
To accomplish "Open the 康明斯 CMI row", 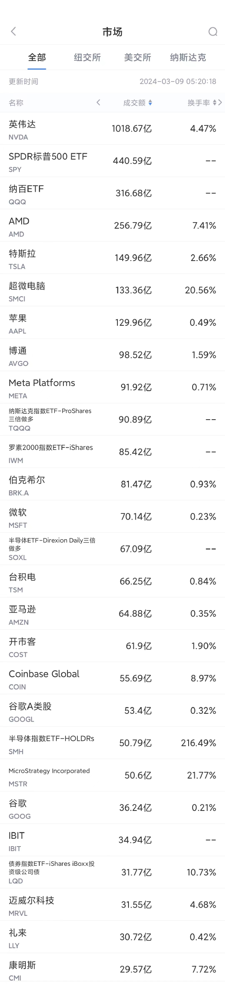I will [x=112, y=970].
